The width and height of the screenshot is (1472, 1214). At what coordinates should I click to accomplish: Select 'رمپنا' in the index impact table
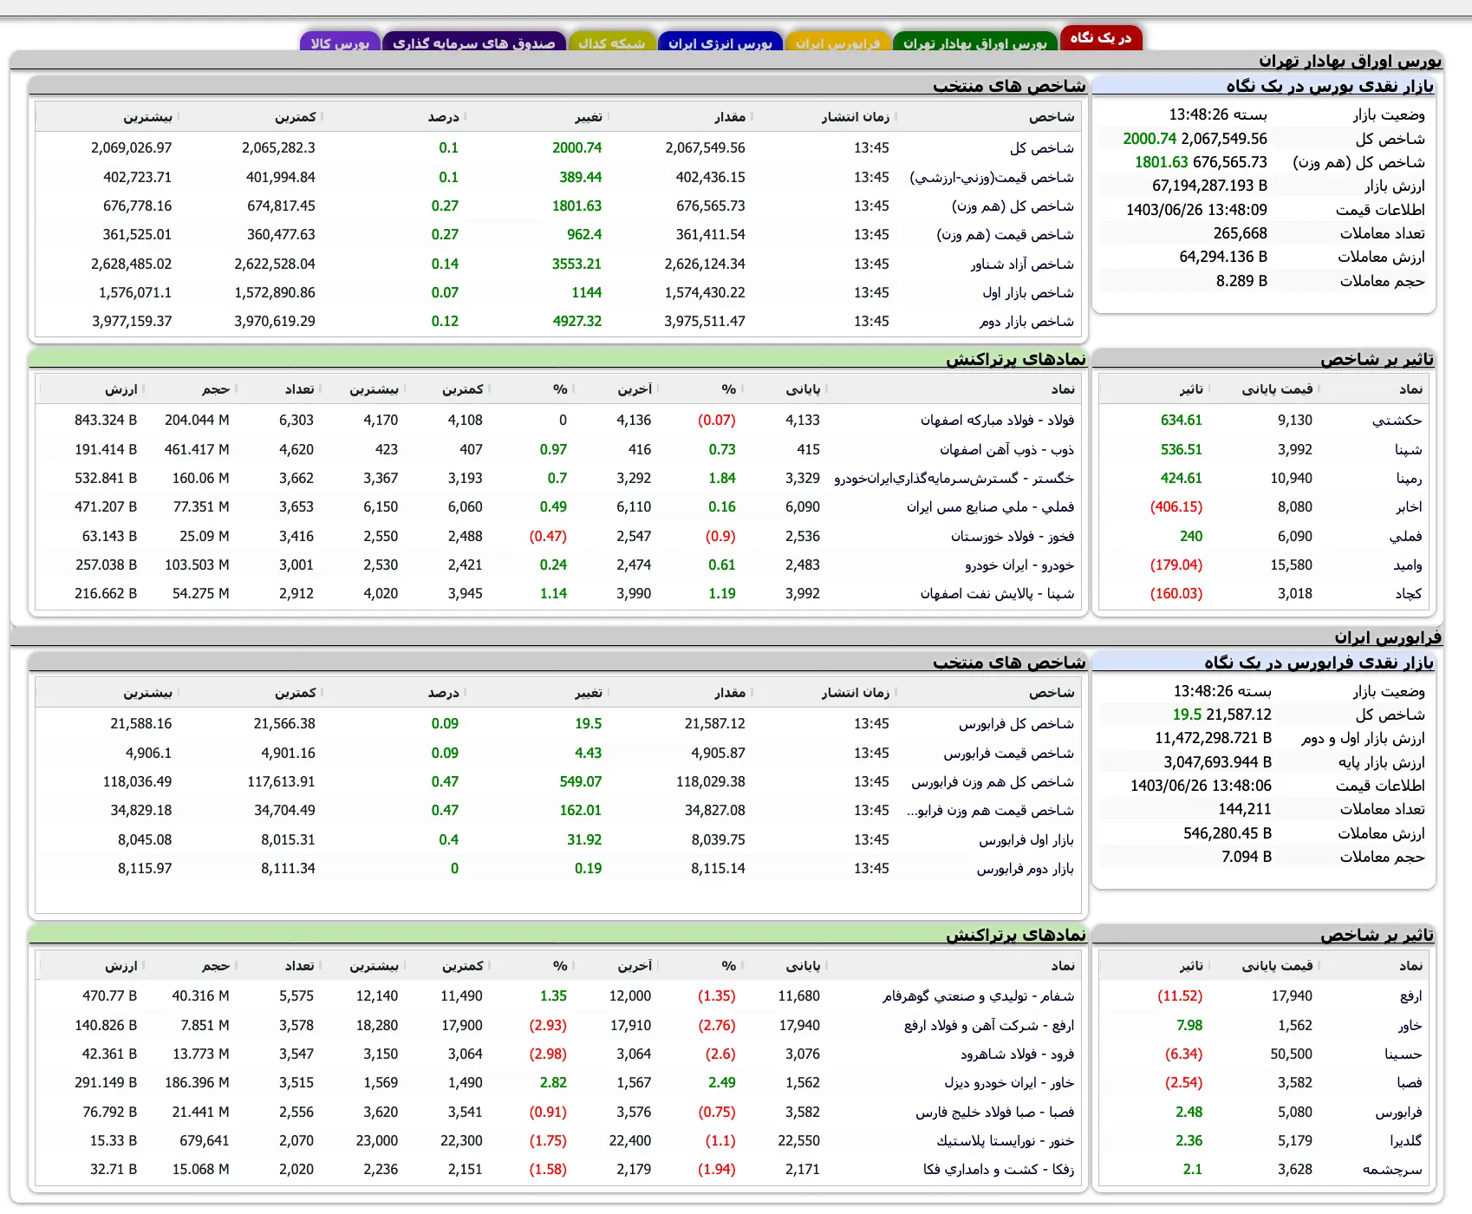(x=1409, y=479)
